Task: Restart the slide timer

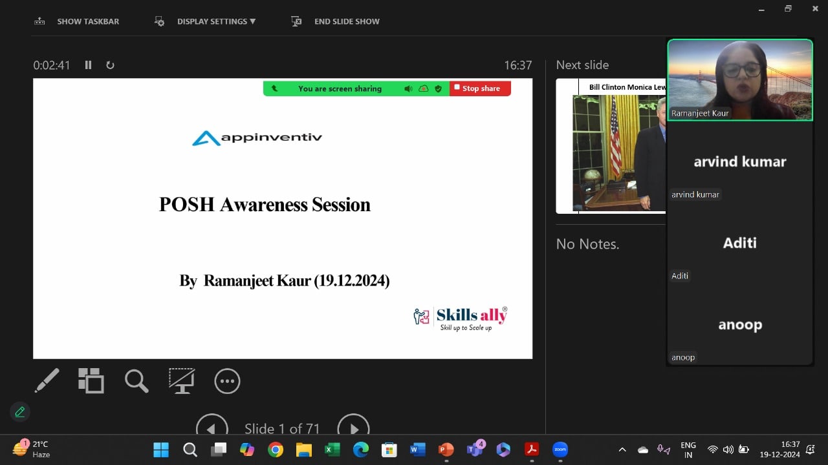Action: [110, 65]
